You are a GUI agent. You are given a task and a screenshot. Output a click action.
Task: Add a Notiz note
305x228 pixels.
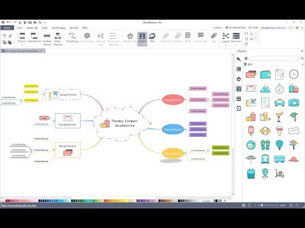tap(188, 38)
